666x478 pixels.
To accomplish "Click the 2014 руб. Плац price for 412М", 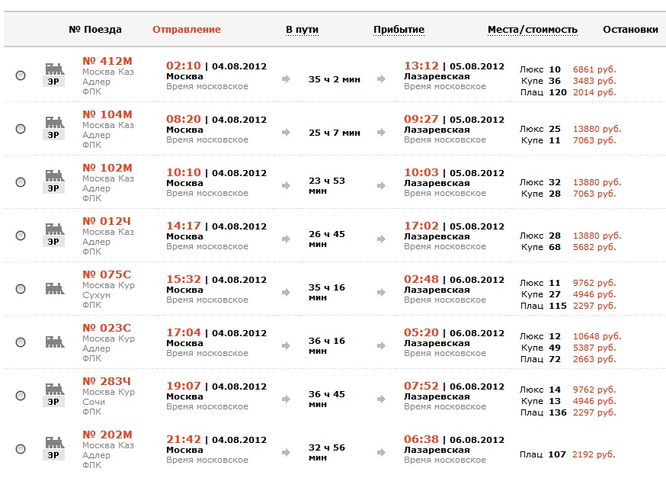I will tap(594, 92).
